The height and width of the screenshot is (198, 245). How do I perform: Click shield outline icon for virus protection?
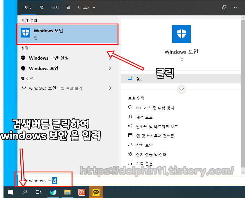coord(130,108)
